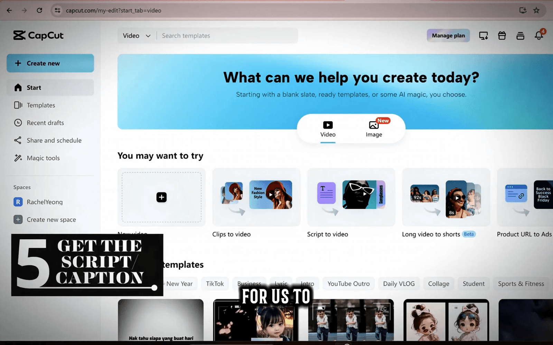Click the Manage plan button

(x=448, y=36)
